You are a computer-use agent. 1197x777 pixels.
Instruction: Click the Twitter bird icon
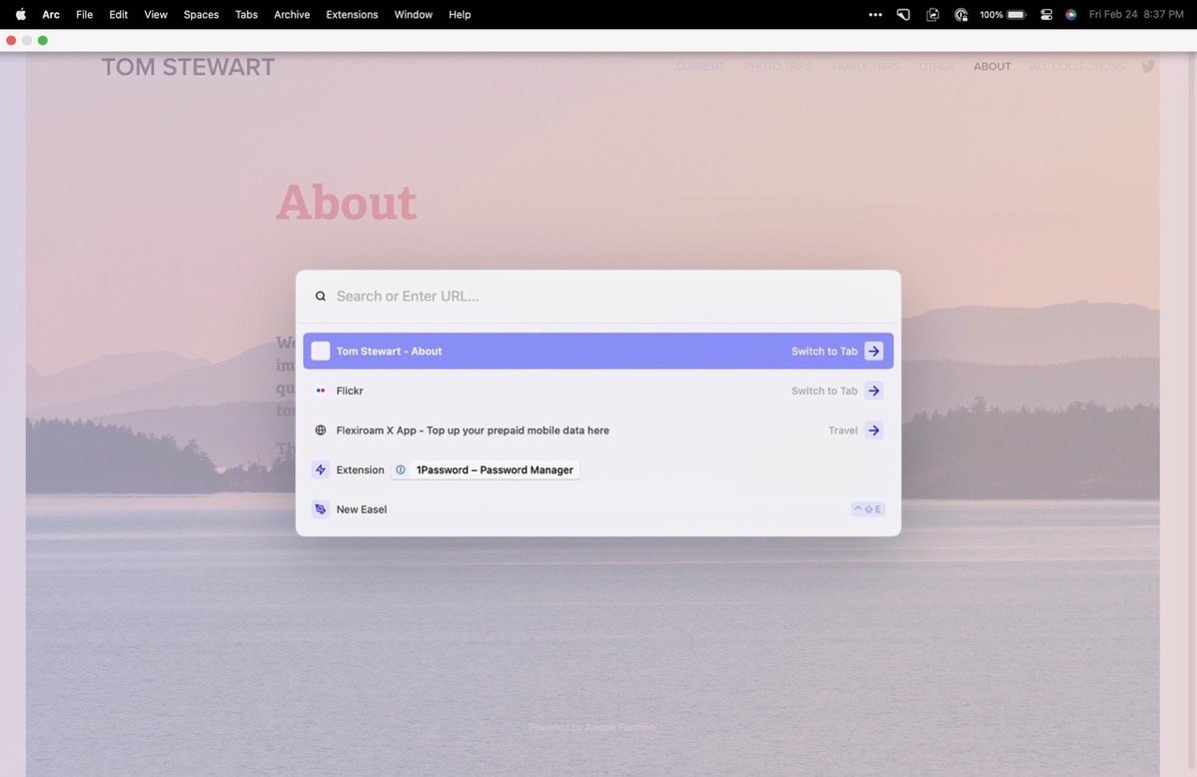(x=1147, y=66)
